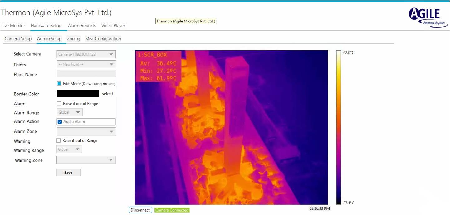Click the Max: 61.9°C reading
Image resolution: width=450 pixels, height=215 pixels.
[158, 78]
